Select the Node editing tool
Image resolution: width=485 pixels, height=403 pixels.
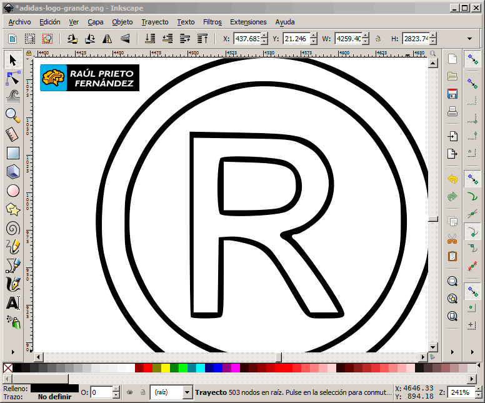coord(12,79)
